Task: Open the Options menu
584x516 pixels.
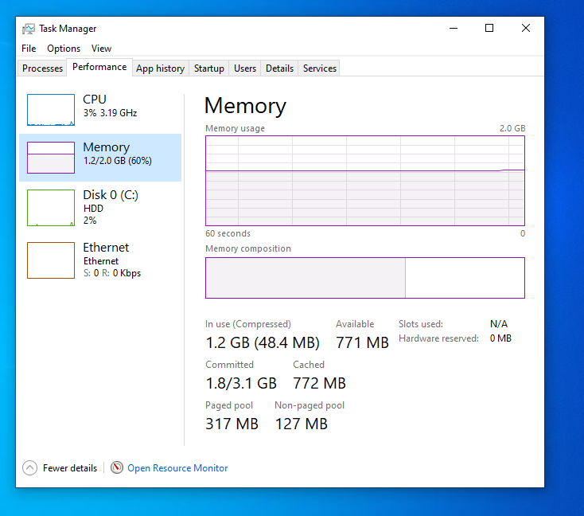Action: 64,49
